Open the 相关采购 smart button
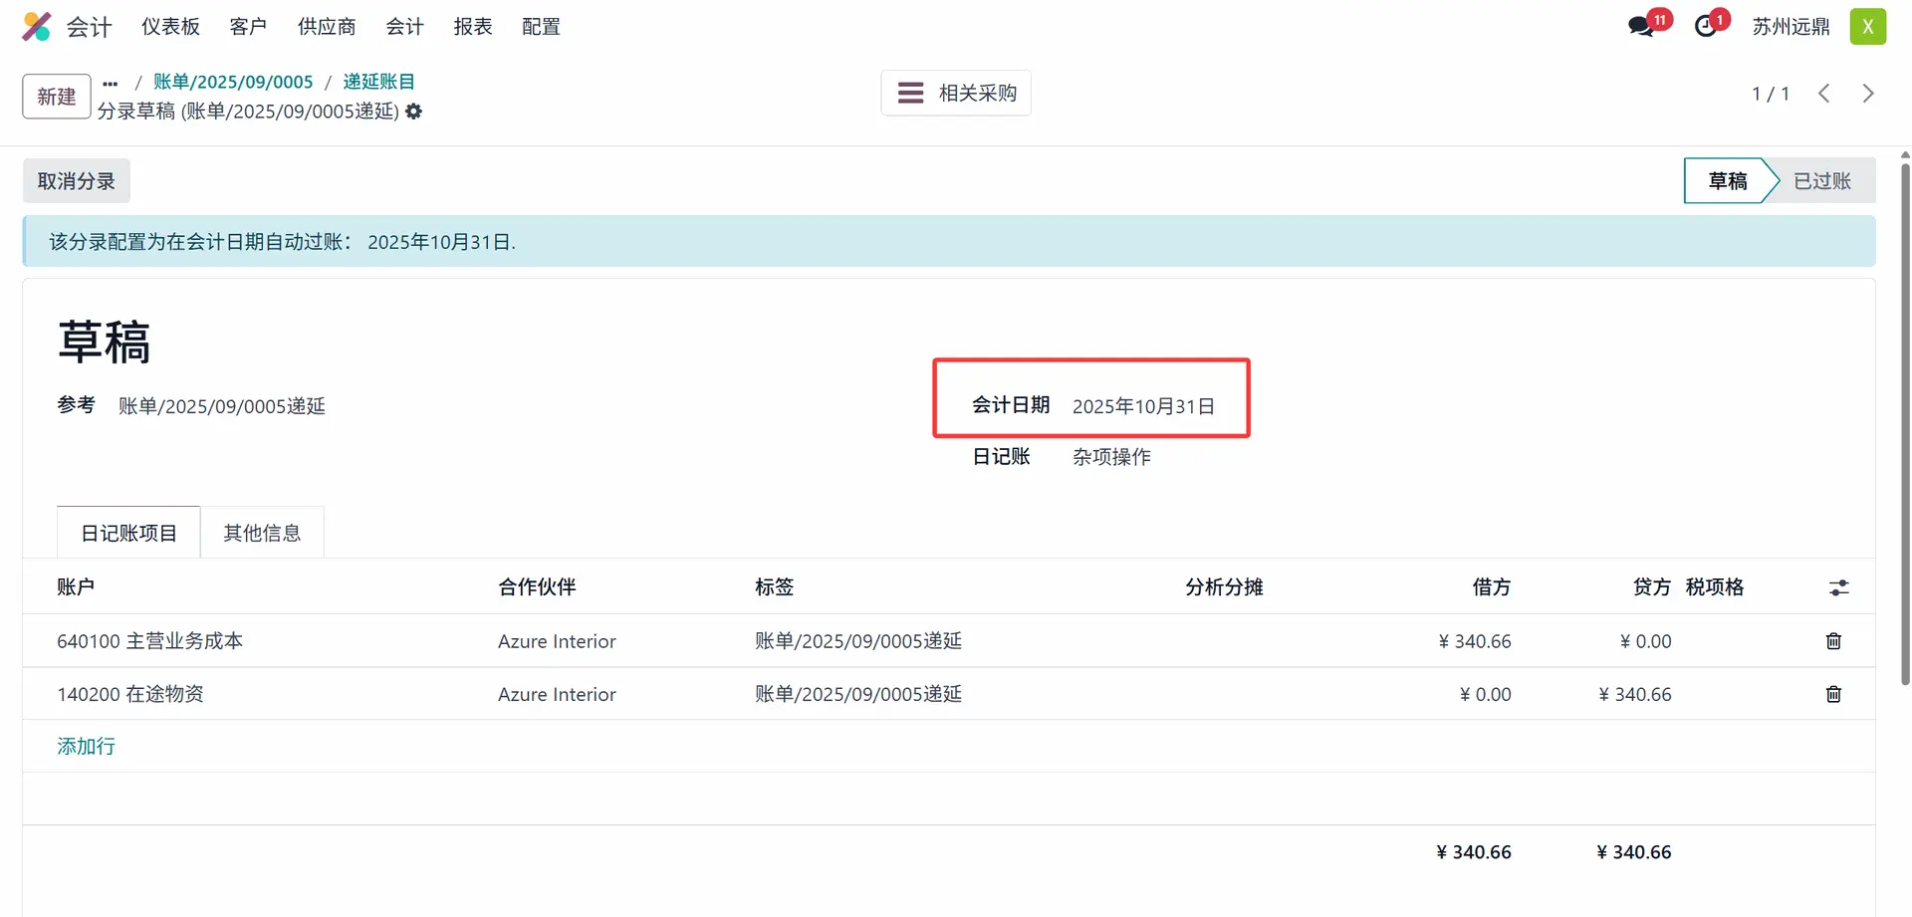The height and width of the screenshot is (917, 1912). click(x=956, y=94)
